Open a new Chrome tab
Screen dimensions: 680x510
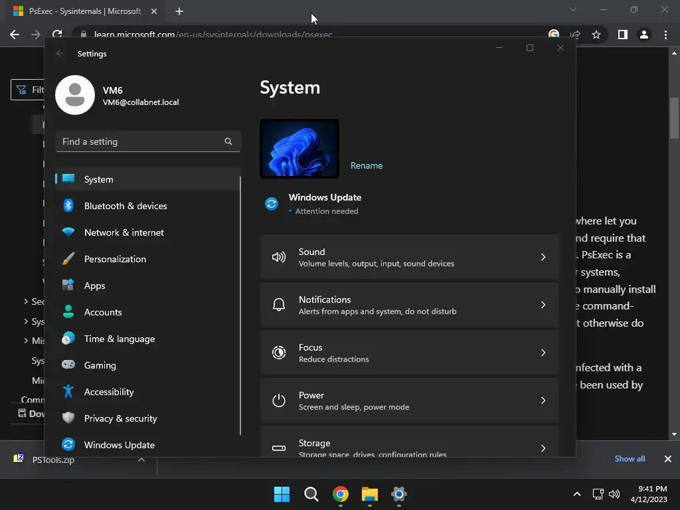179,11
